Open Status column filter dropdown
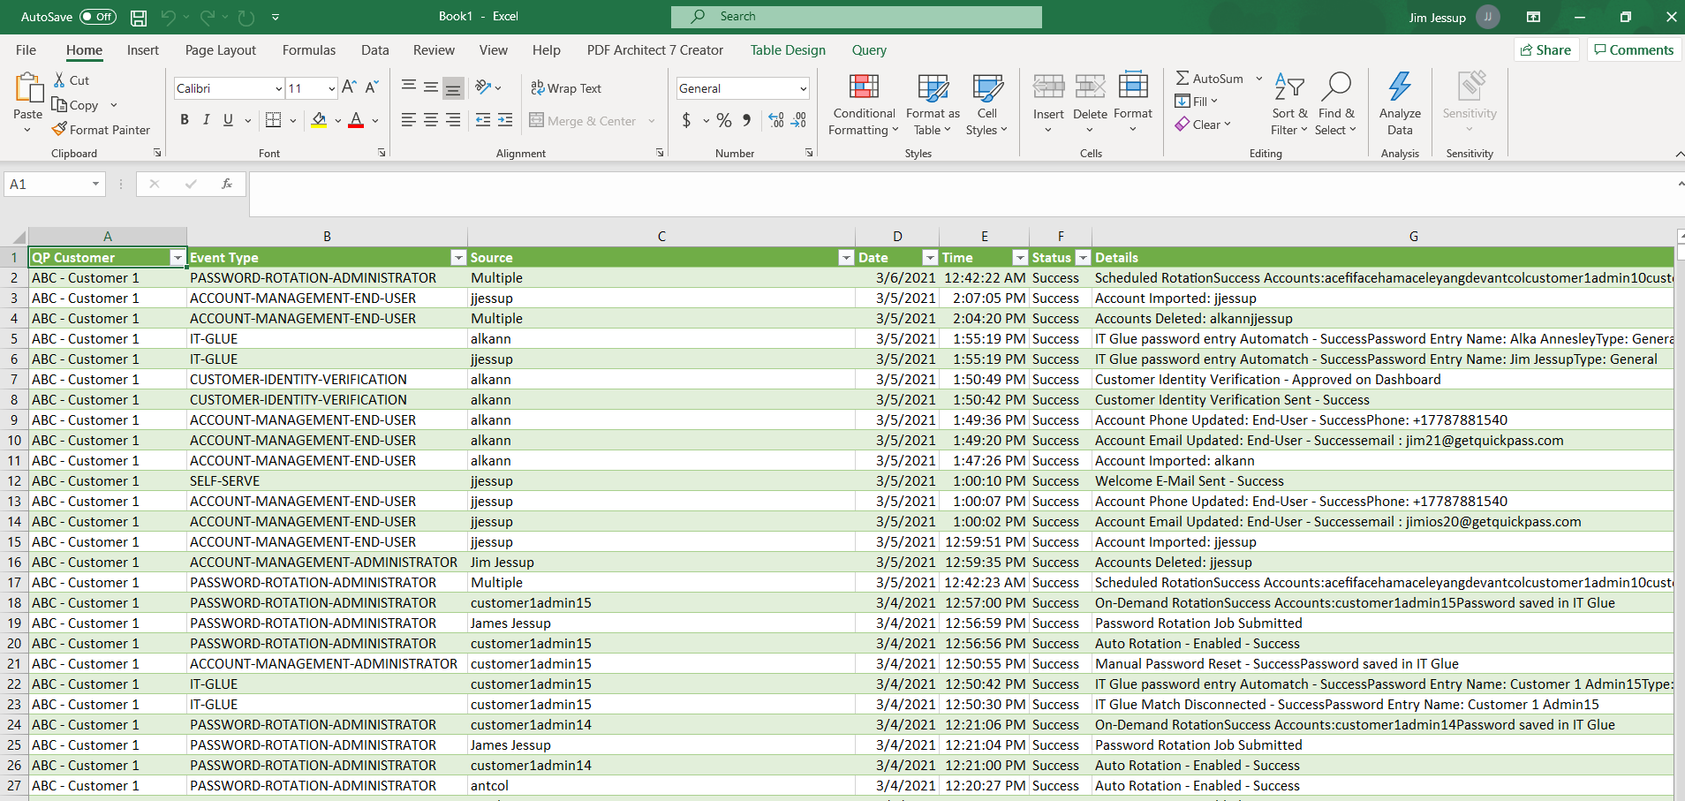Screen dimensions: 1685x801 pos(1082,258)
